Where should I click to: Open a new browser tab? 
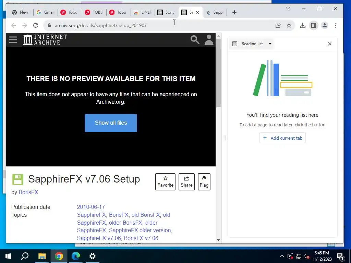(234, 12)
